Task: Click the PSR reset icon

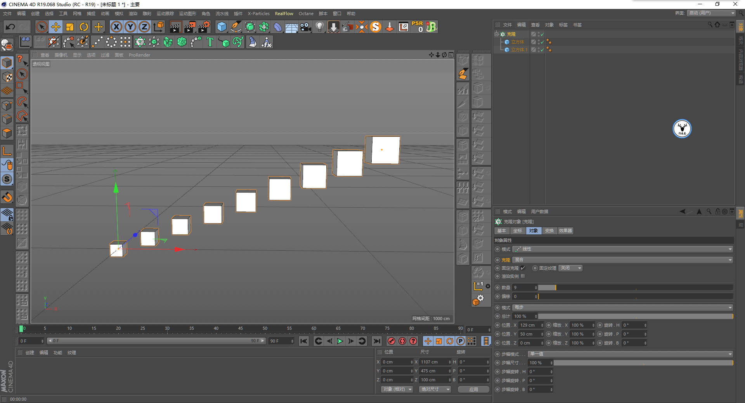Action: (x=418, y=27)
